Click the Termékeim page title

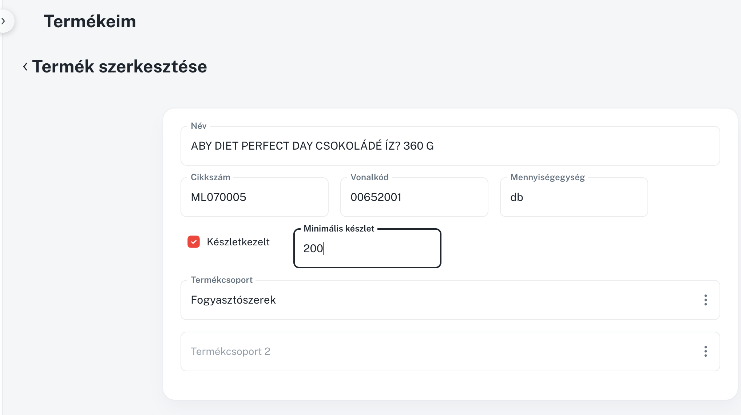90,21
